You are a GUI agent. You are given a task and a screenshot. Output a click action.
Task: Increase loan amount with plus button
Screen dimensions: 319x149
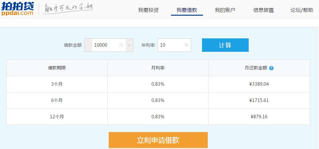tap(129, 45)
